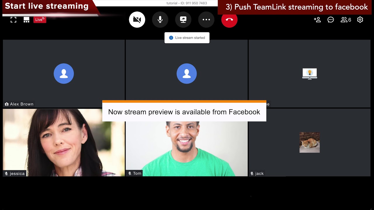Viewport: 374px width, 210px height.
Task: Select Alex Brown's video tile avatar
Action: coord(64,73)
